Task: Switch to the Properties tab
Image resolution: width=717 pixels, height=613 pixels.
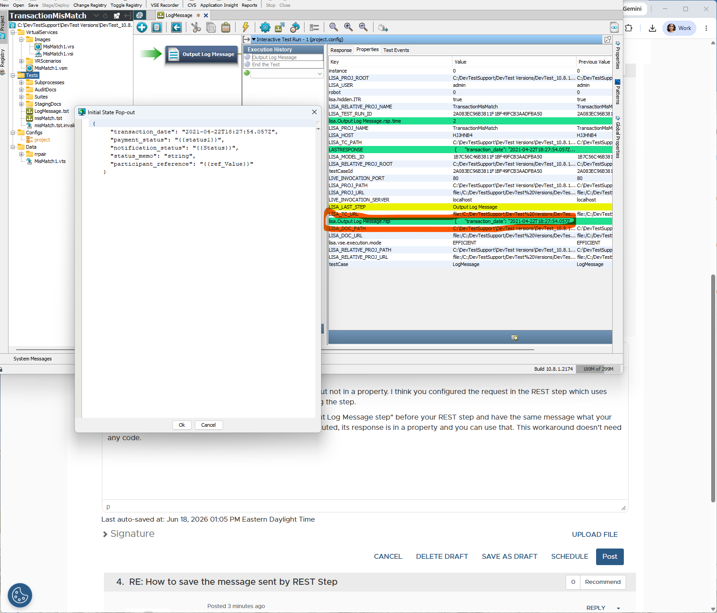Action: tap(367, 50)
